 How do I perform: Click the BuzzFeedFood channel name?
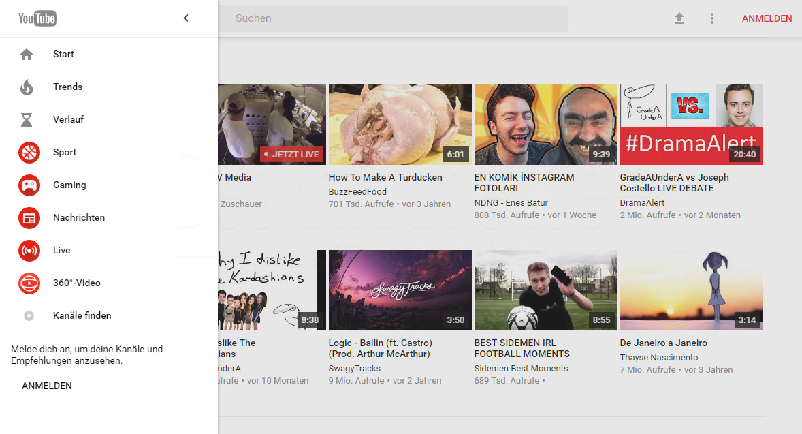[357, 192]
